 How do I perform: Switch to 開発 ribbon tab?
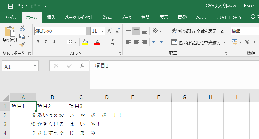pos(182,18)
